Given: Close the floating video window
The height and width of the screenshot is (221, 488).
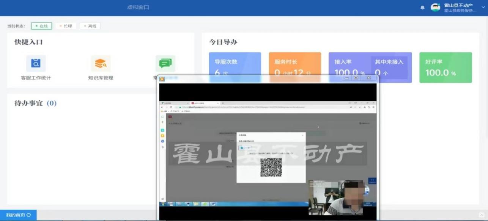Looking at the screenshot, I should pos(368,78).
